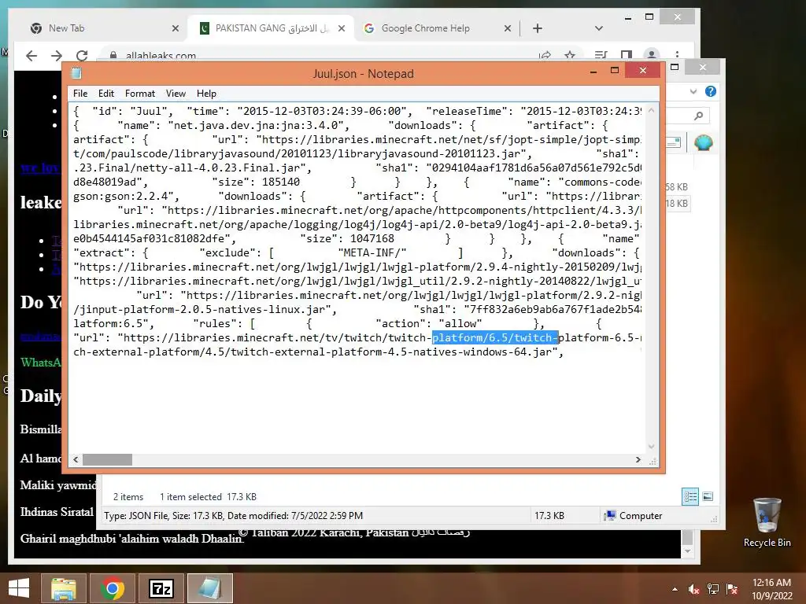Click the Explorer search magnifier
This screenshot has height=604, width=806.
(698, 116)
